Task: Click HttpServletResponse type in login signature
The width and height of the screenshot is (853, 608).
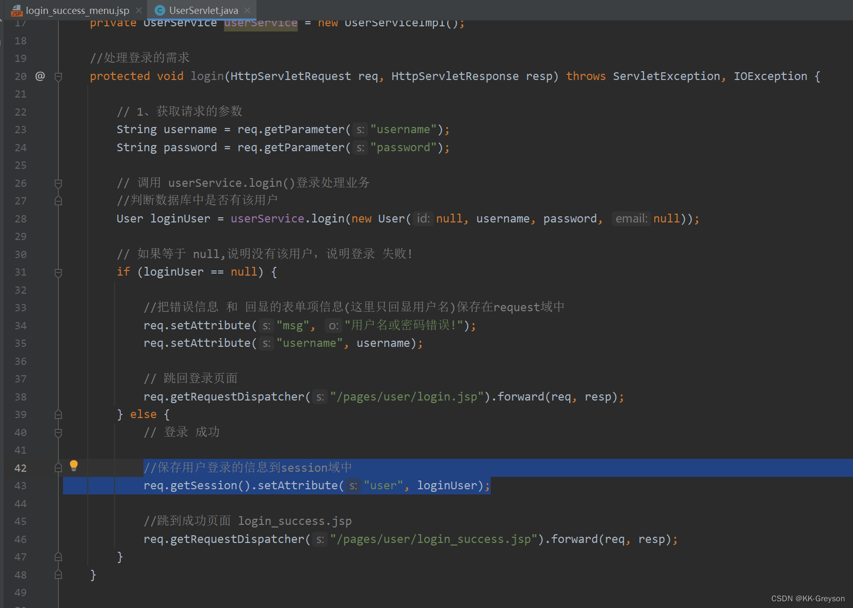Action: (455, 76)
